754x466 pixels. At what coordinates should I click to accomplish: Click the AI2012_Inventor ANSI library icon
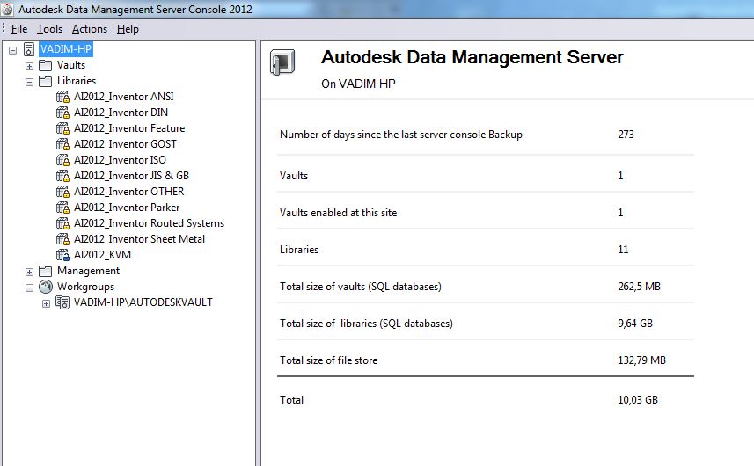pyautogui.click(x=62, y=97)
